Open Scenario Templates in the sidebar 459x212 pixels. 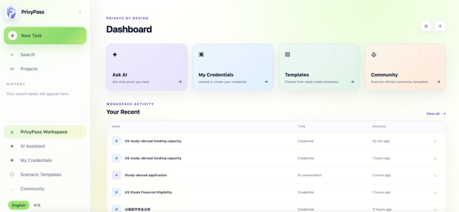coord(45,174)
